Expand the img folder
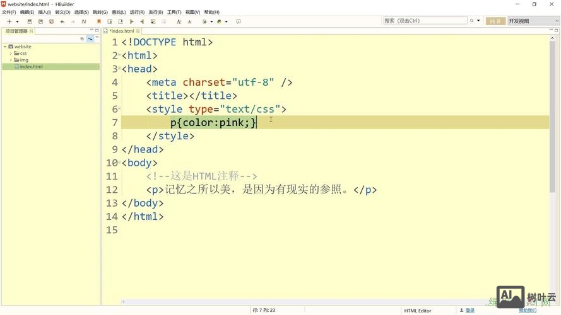Screen dimensions: 561x315 point(11,60)
